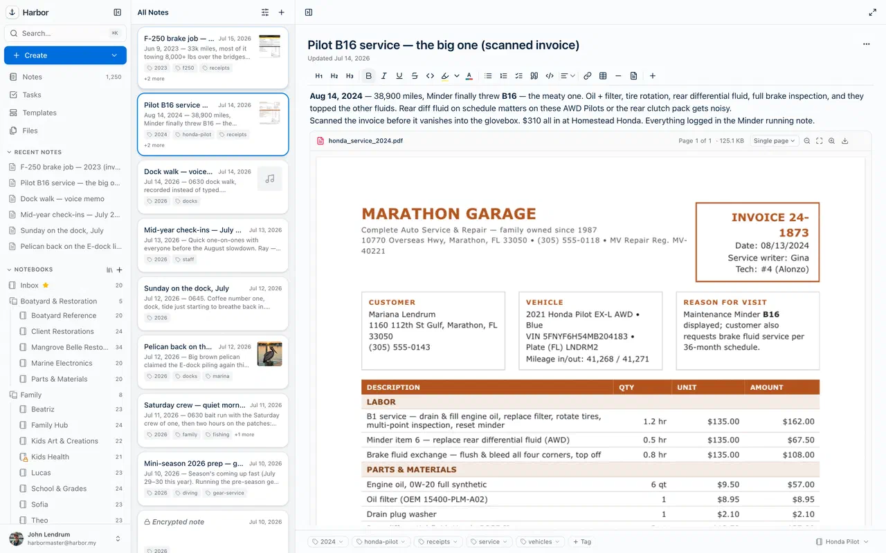Open the Kids Health notebook
This screenshot has height=553, width=886.
pyautogui.click(x=65, y=457)
